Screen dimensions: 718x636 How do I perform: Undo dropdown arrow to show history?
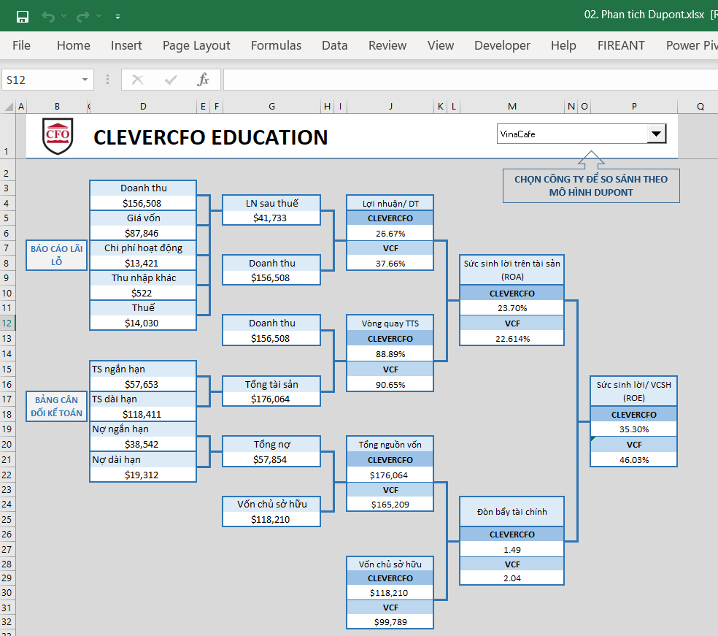(x=64, y=16)
